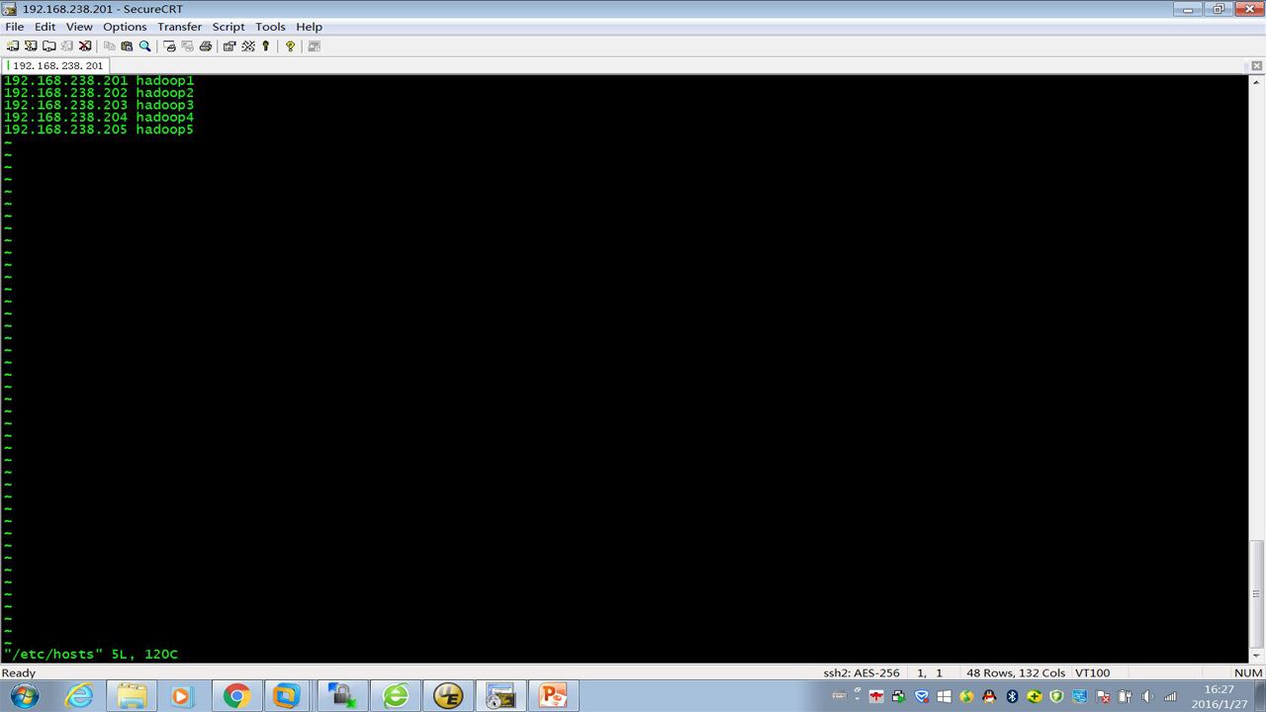The width and height of the screenshot is (1266, 712).
Task: Click the VT100 status bar entry
Action: click(1092, 672)
